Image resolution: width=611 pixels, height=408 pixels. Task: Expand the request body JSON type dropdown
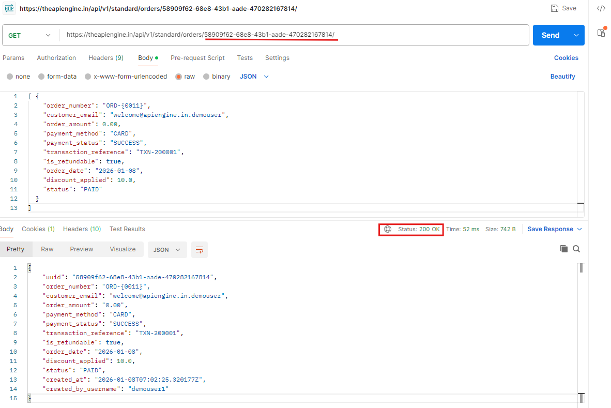point(254,77)
